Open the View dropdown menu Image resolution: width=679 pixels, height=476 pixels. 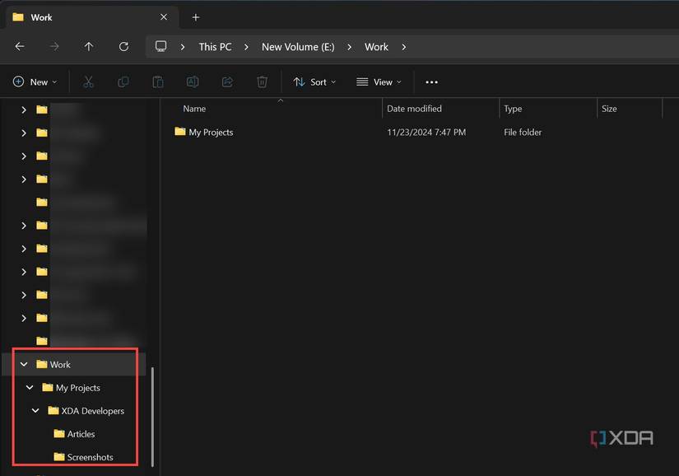[x=379, y=82]
